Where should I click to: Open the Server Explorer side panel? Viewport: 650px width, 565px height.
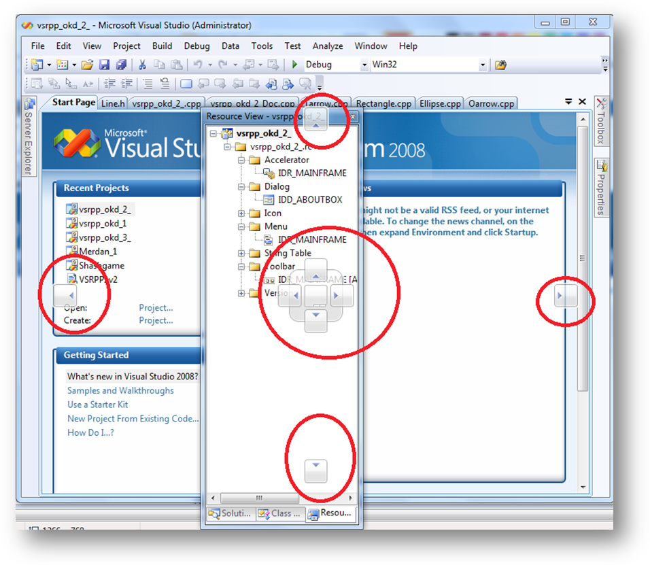pos(29,137)
